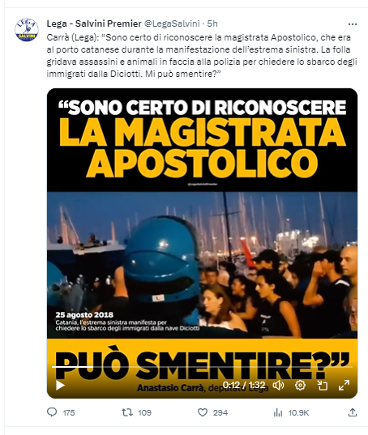Open Lega - Salvini Premier display name
368x435 pixels.
(x=94, y=23)
